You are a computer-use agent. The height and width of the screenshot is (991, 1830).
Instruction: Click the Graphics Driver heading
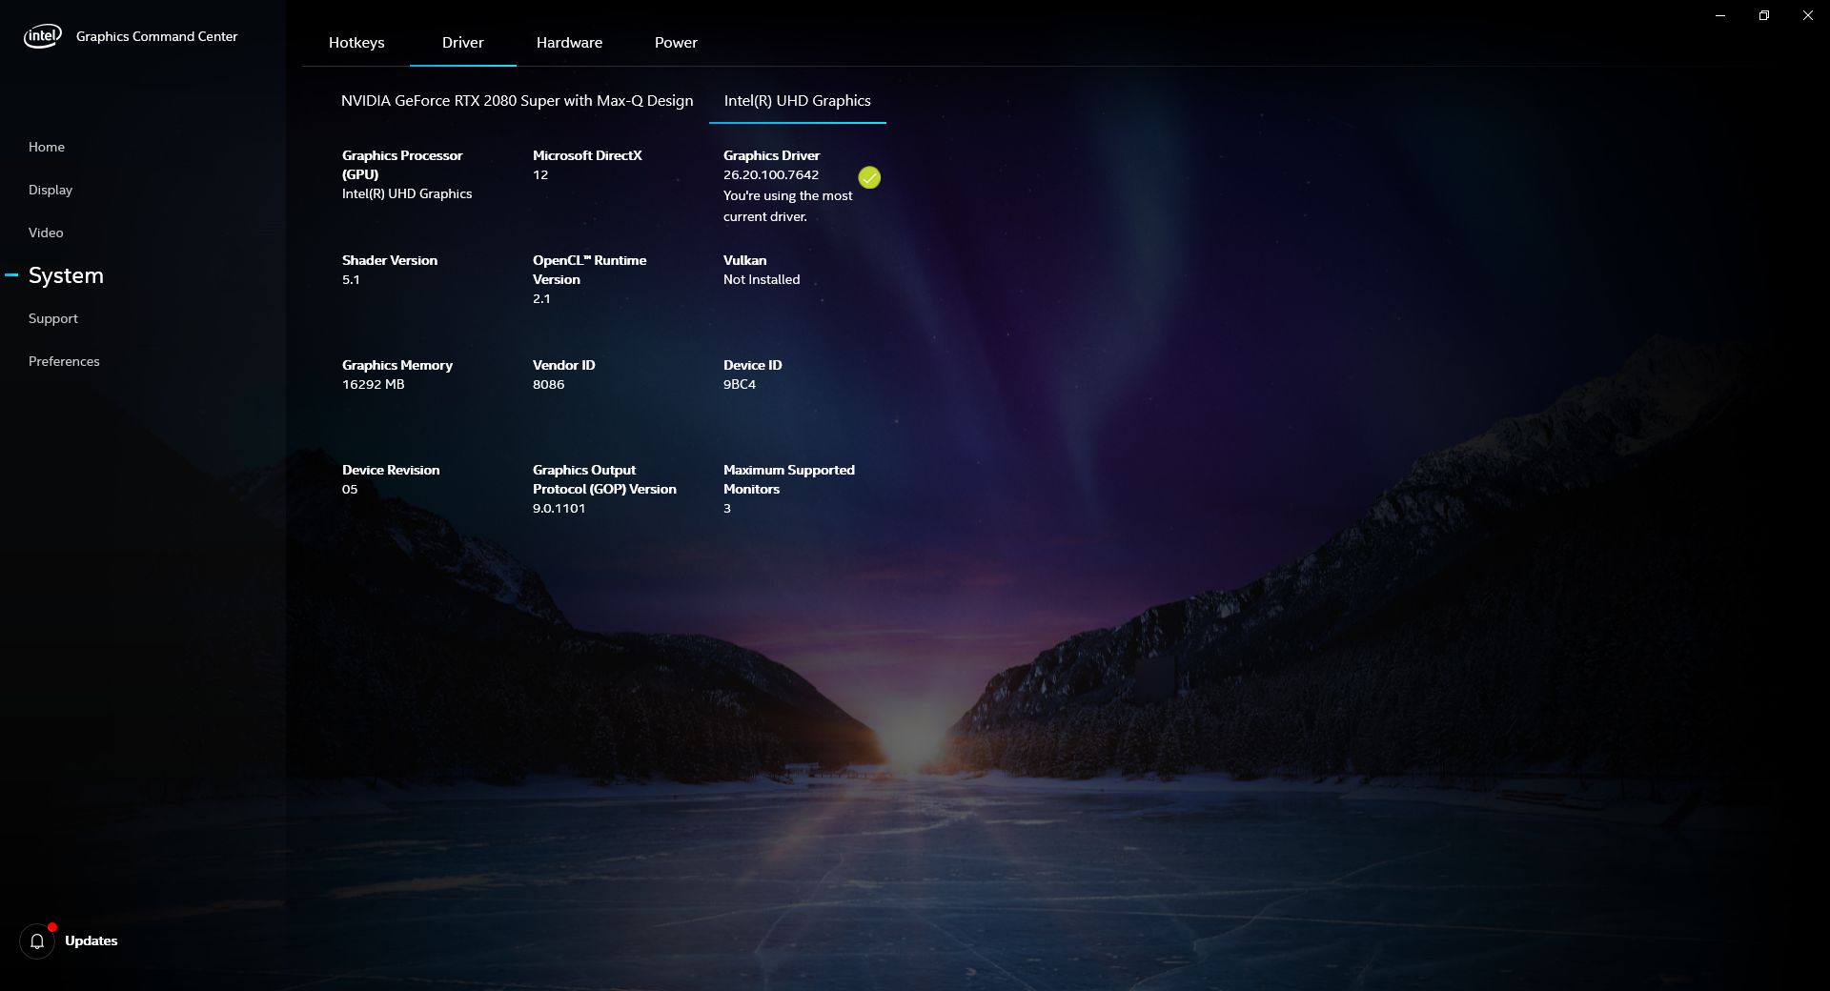[772, 155]
